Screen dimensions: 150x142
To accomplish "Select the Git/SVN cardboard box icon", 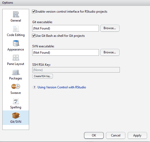I will pos(16,115).
